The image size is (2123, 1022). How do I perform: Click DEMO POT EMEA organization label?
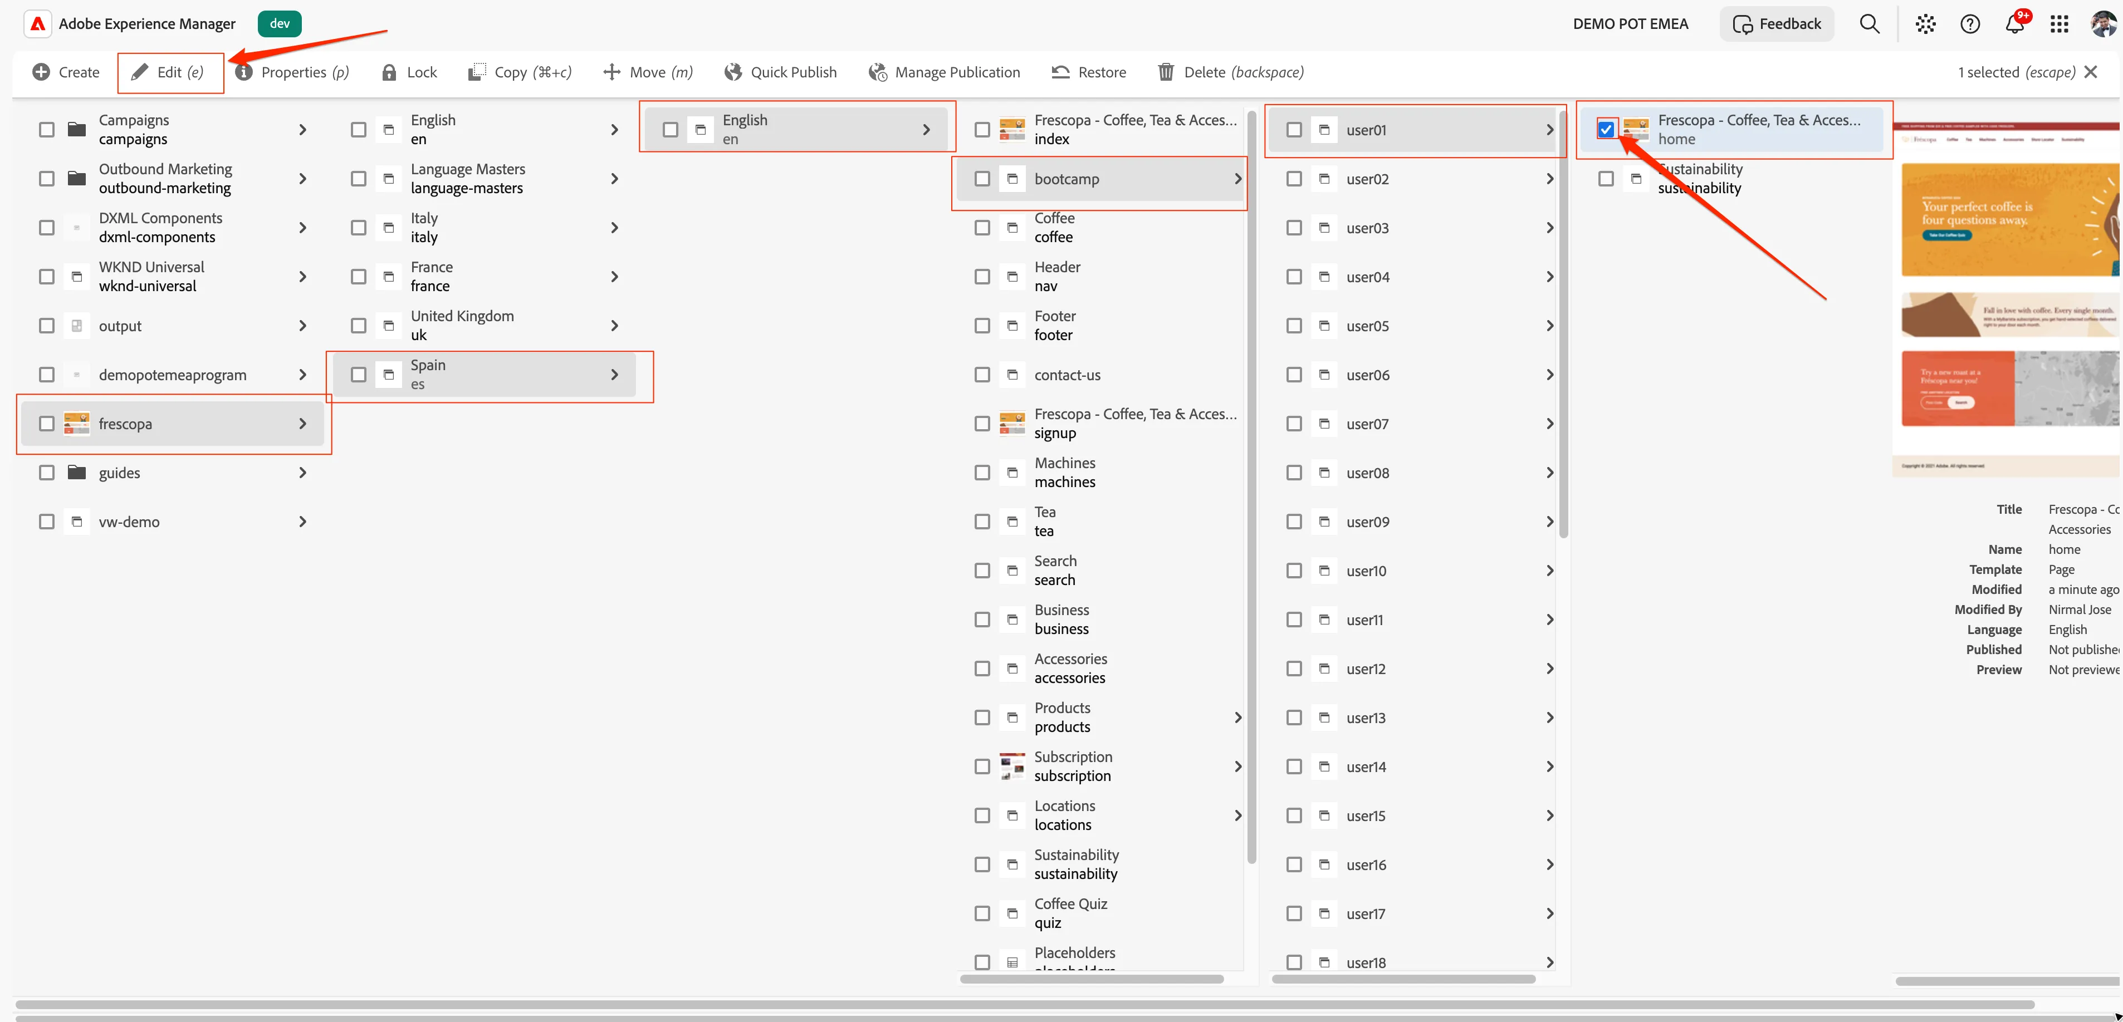click(1630, 24)
